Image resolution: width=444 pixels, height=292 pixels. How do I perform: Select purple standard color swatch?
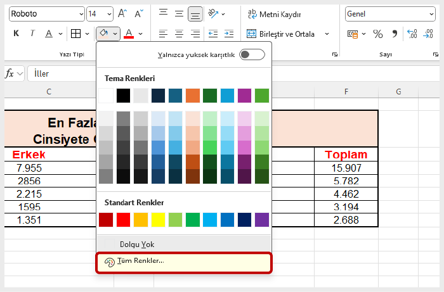pyautogui.click(x=261, y=220)
